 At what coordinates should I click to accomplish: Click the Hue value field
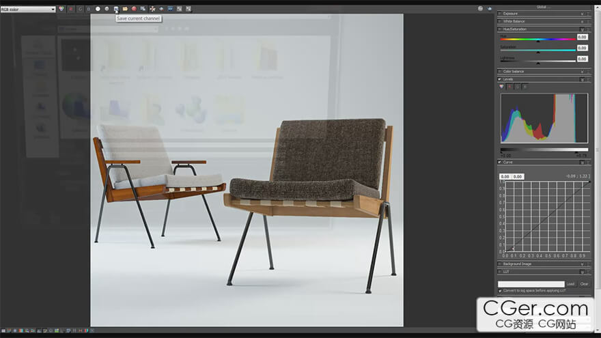click(582, 37)
